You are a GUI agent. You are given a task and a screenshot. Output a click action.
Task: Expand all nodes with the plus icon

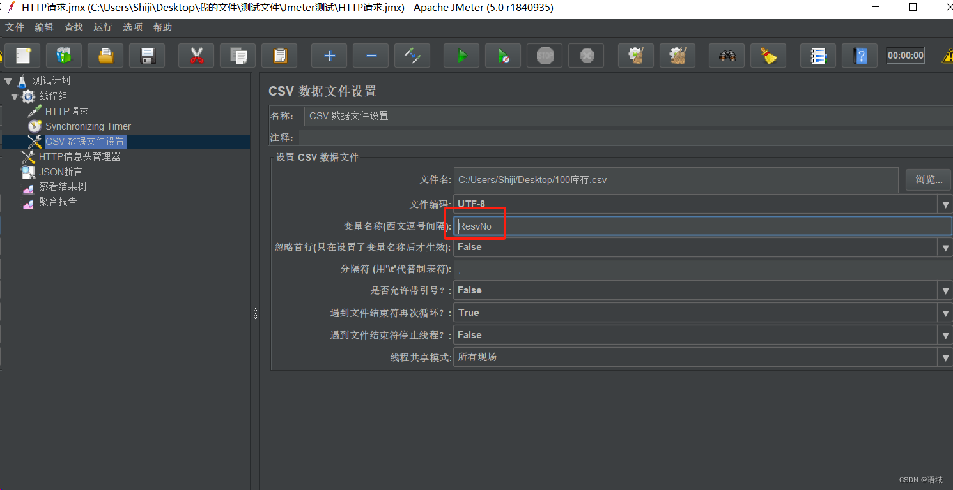tap(329, 56)
